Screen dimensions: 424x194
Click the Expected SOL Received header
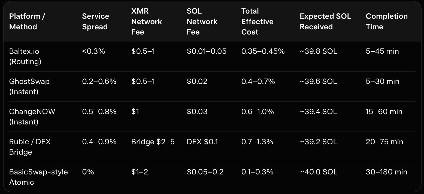tap(325, 21)
